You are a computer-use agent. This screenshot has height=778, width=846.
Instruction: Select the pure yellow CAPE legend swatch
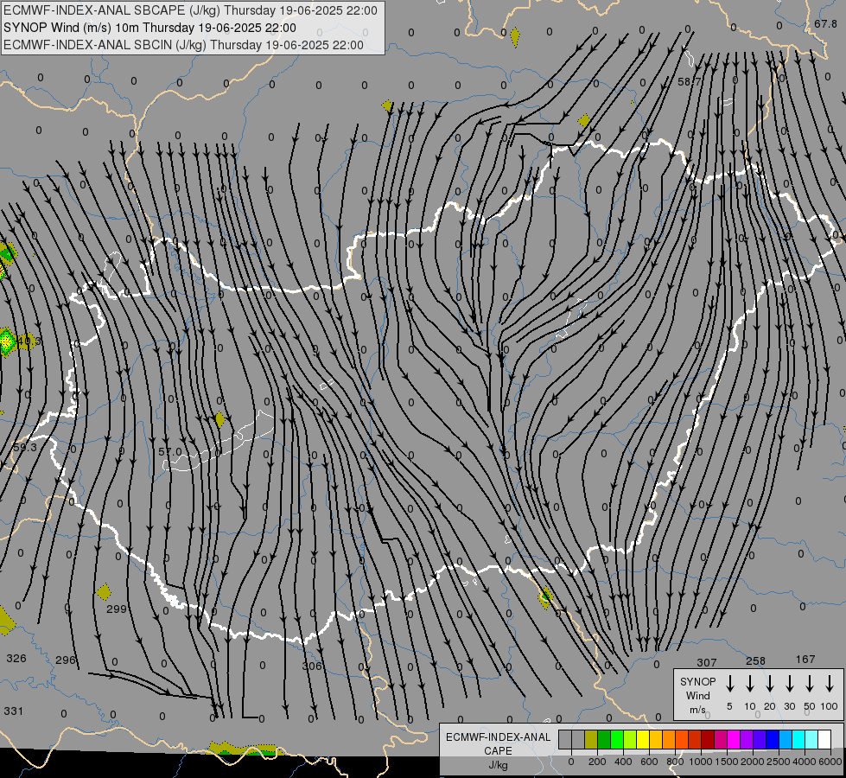pos(643,739)
